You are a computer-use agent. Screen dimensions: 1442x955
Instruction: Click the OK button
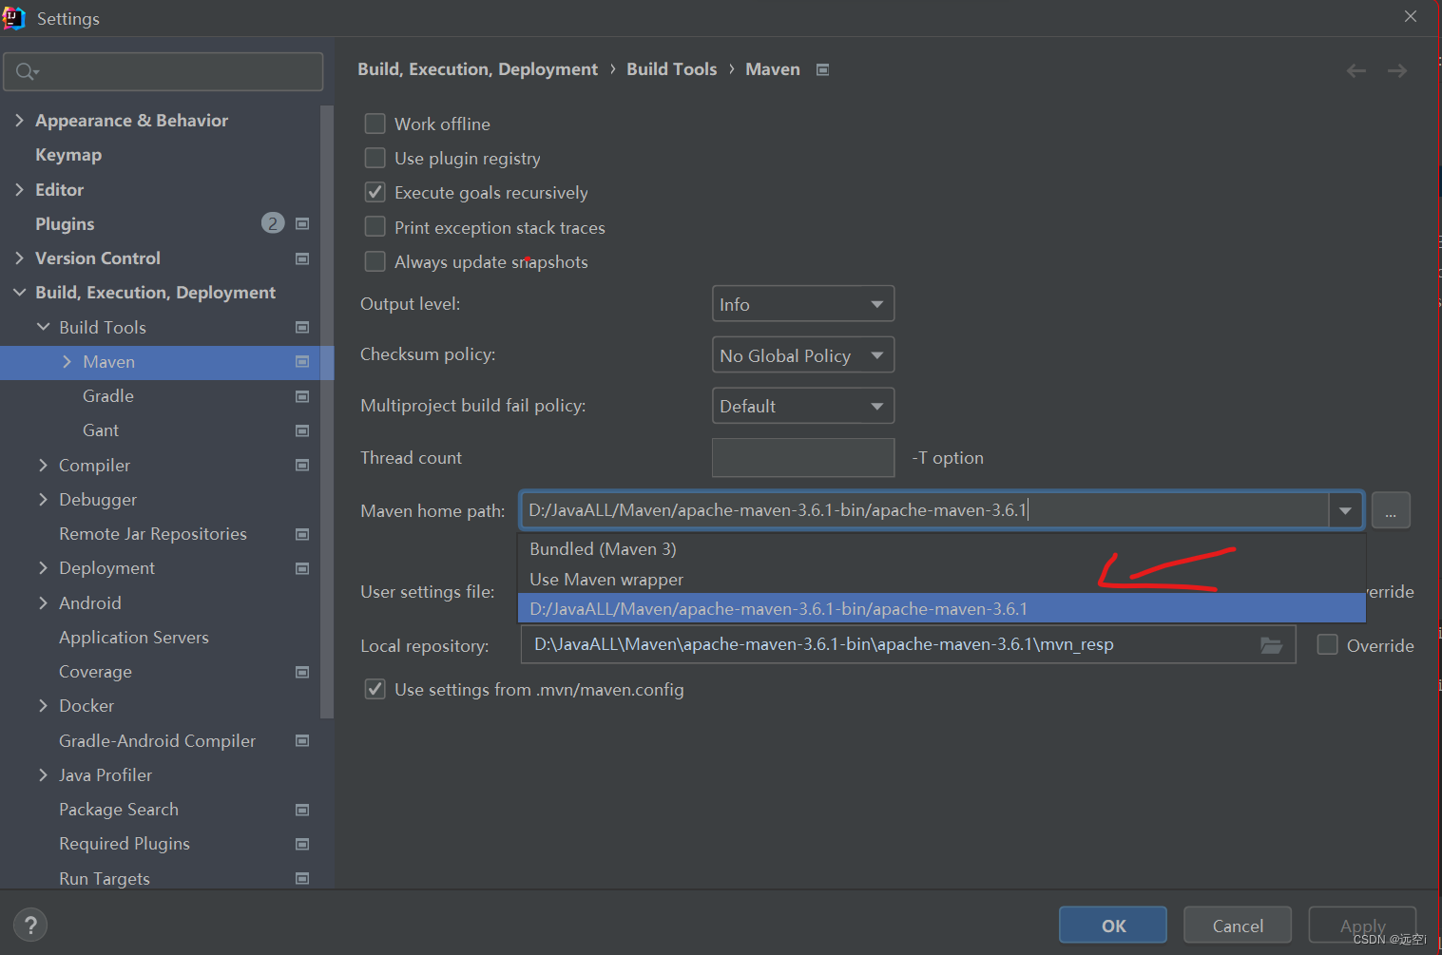click(x=1112, y=925)
